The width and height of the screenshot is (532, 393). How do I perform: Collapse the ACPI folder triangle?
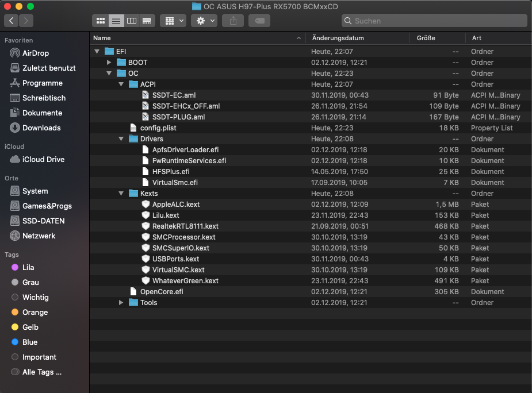121,84
